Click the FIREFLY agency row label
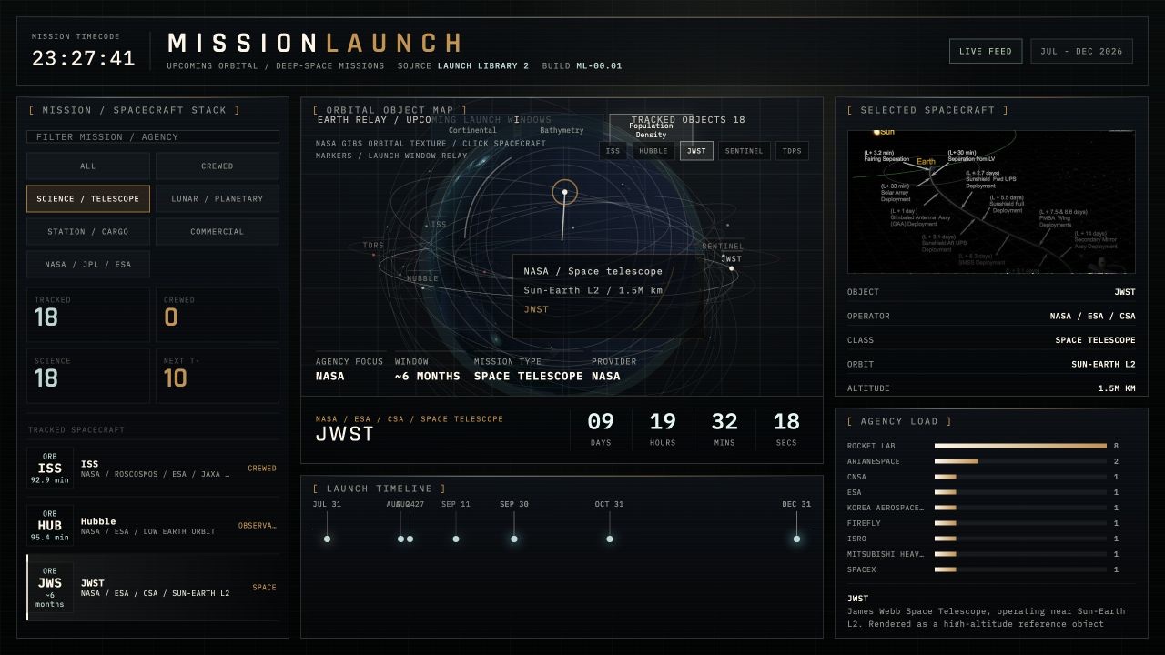 click(864, 523)
